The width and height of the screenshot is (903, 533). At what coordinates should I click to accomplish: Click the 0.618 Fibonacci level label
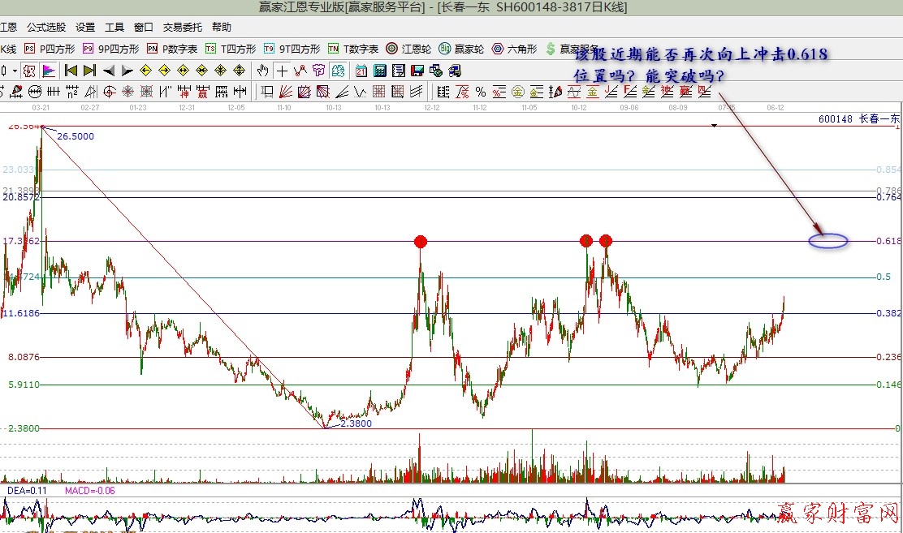click(x=888, y=241)
